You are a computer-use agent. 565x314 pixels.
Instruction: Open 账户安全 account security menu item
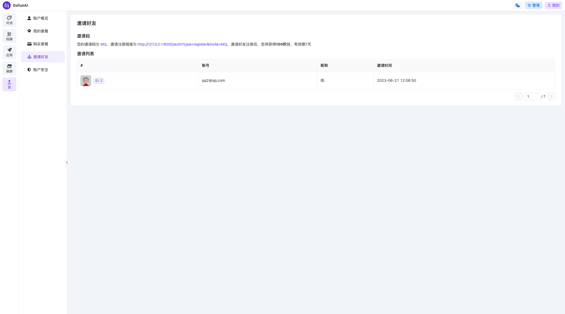41,70
